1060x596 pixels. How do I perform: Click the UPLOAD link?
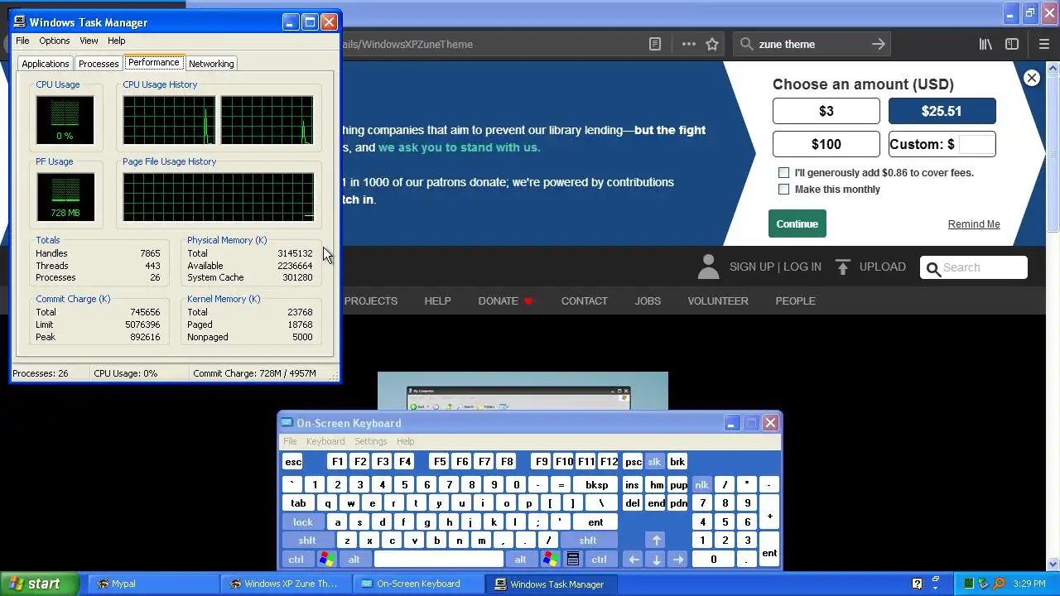pyautogui.click(x=882, y=267)
